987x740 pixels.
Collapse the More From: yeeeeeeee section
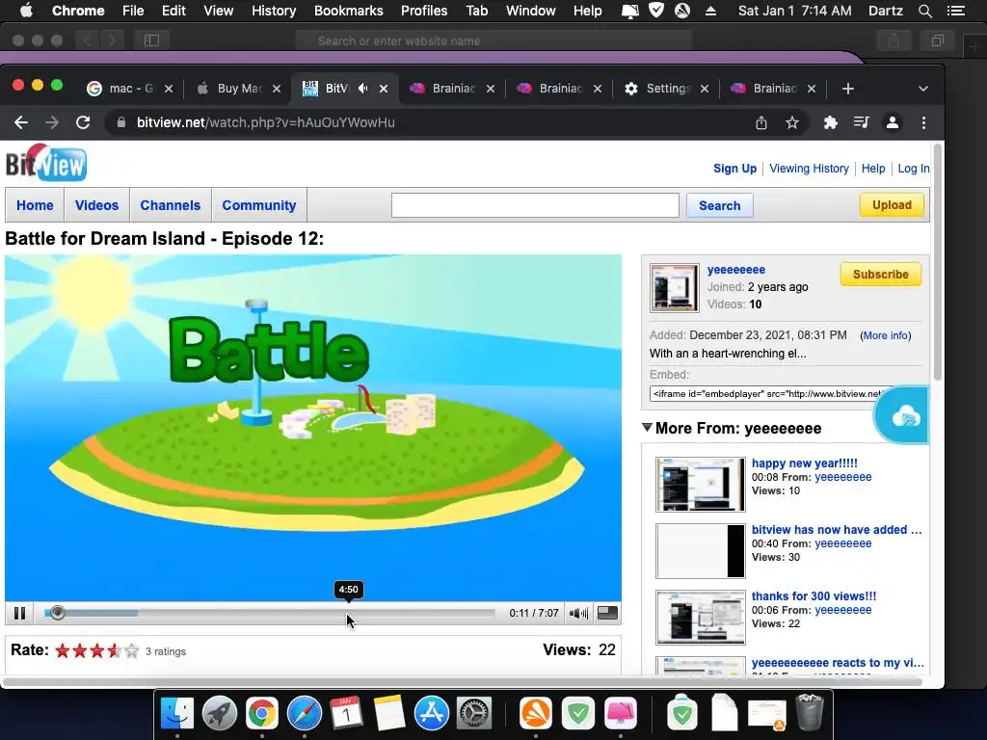coord(647,427)
